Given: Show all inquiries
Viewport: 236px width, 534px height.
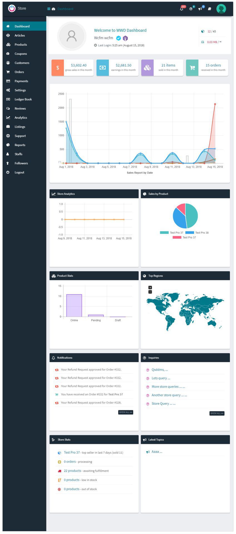Looking at the screenshot, I should click(217, 413).
